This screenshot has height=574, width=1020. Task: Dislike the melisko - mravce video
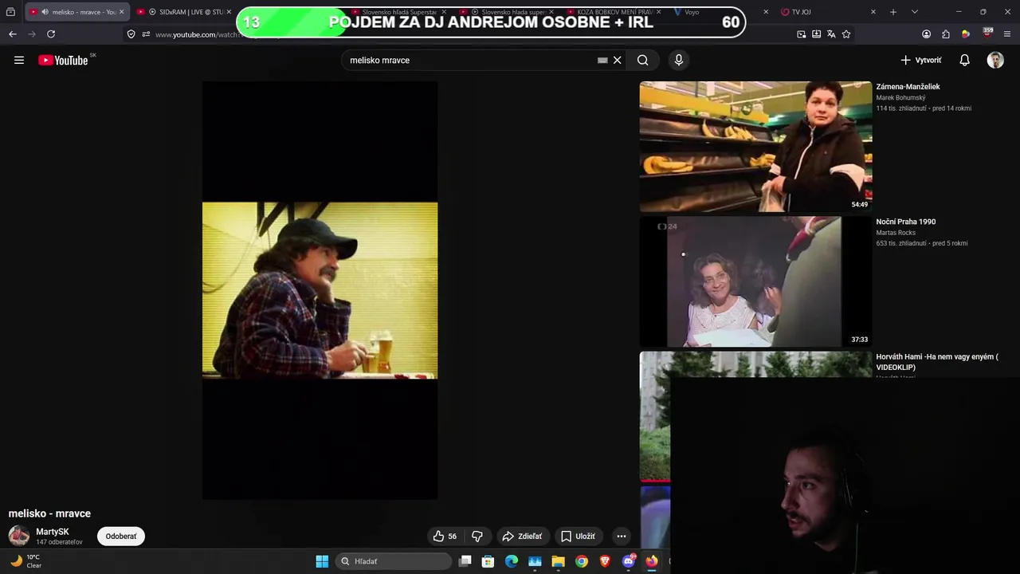pos(477,537)
